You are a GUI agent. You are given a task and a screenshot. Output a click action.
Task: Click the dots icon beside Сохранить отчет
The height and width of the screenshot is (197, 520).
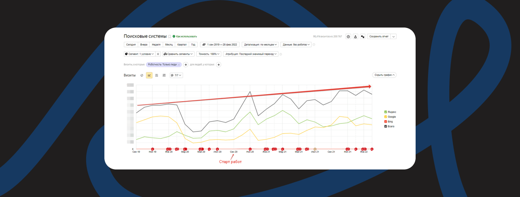(362, 36)
